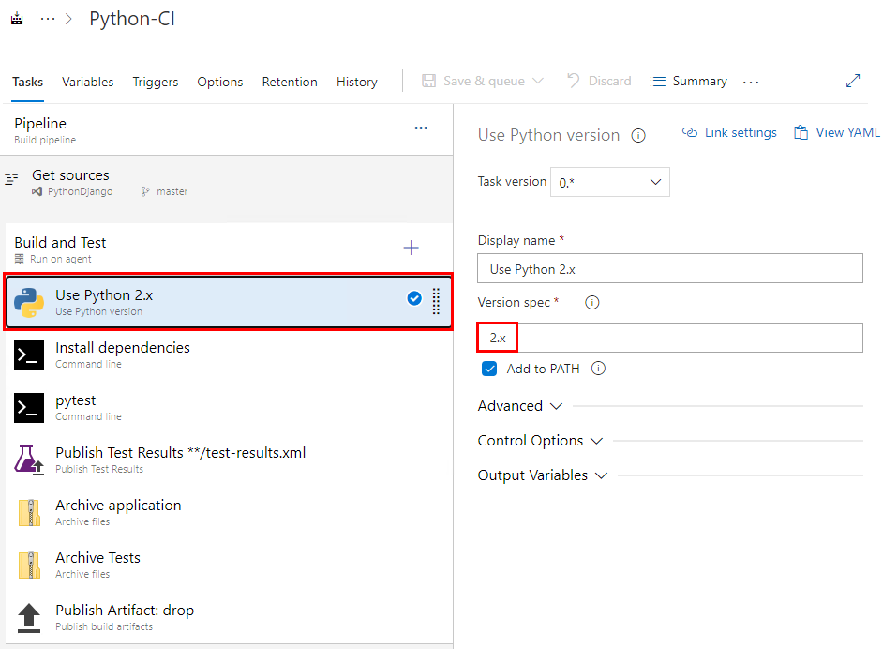
Task: Click the Get sources lines icon
Action: [12, 179]
